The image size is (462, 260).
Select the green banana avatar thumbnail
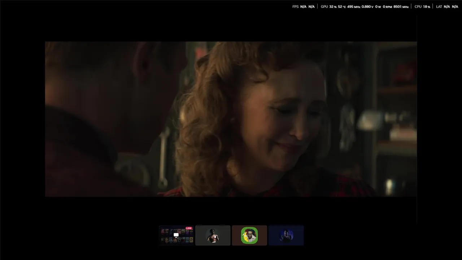(249, 235)
